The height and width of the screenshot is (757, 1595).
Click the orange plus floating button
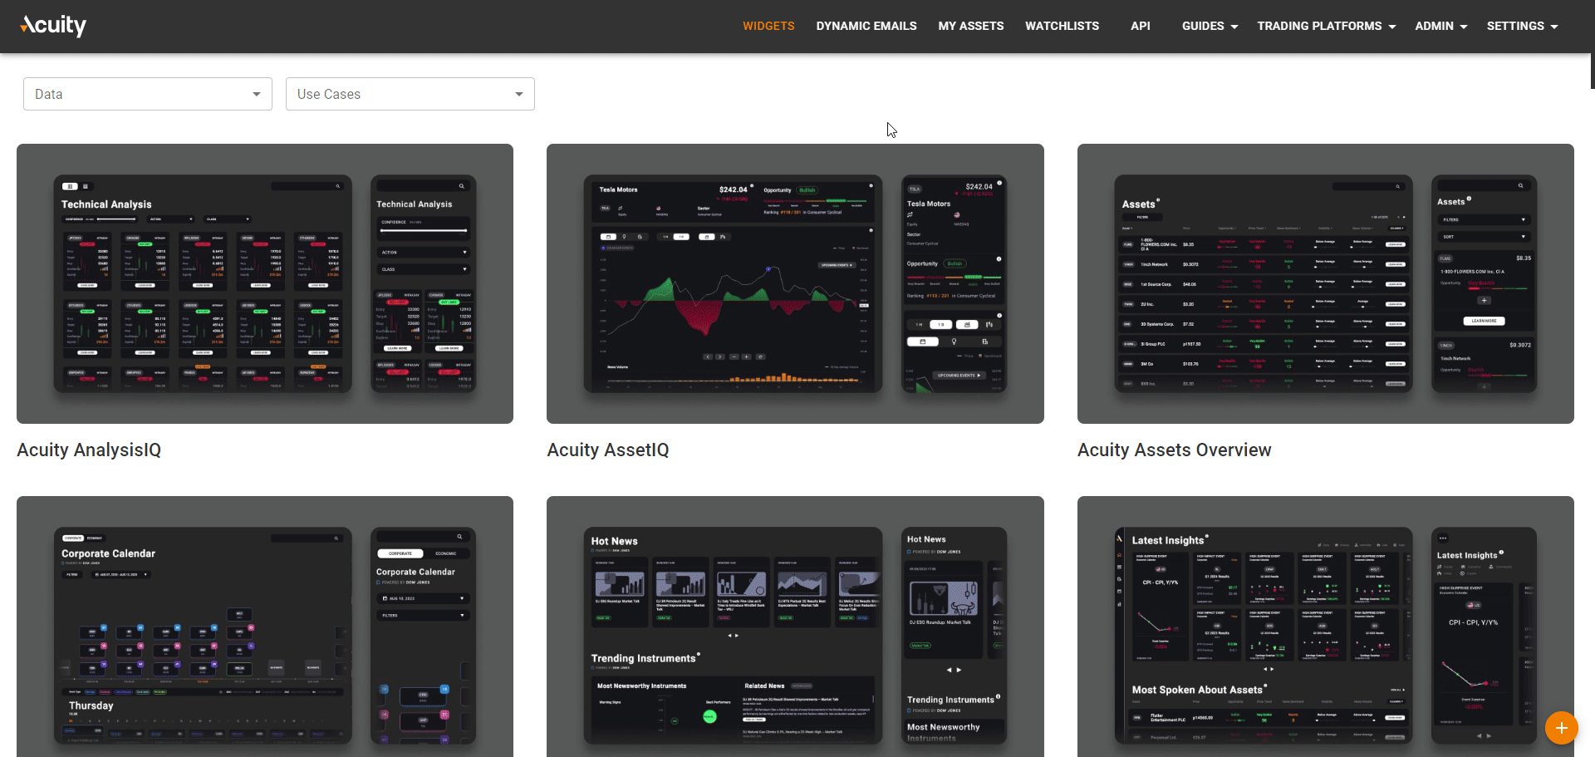(x=1561, y=728)
